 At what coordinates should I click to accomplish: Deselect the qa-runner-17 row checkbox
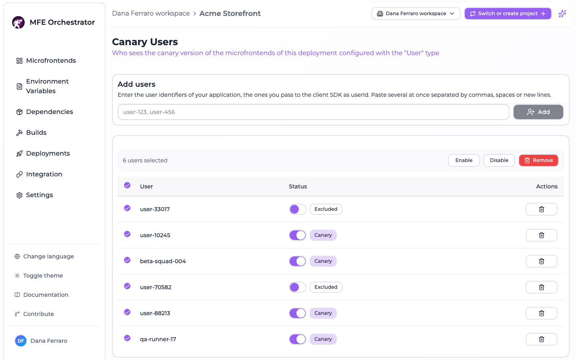(x=127, y=338)
